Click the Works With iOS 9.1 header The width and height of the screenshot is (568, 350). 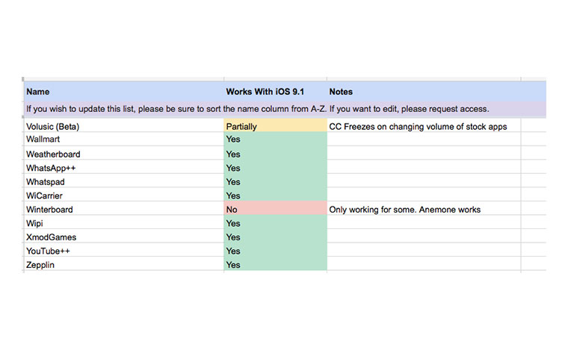click(274, 92)
